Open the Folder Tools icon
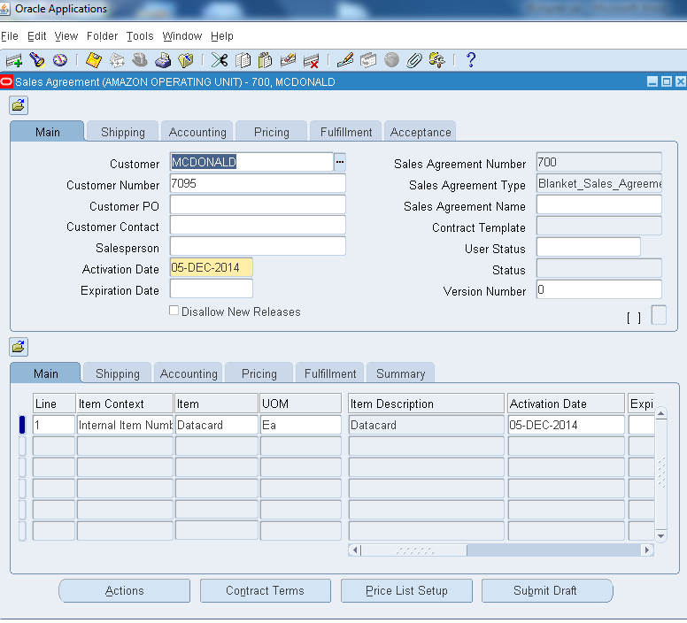Viewport: 687px width, 623px height. (436, 60)
